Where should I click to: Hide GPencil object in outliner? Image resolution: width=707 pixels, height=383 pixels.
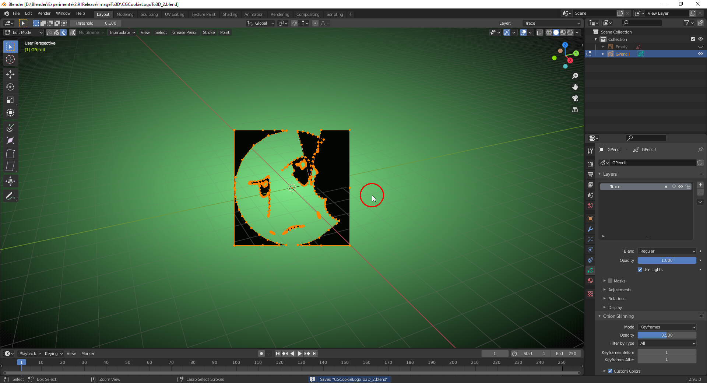[700, 54]
